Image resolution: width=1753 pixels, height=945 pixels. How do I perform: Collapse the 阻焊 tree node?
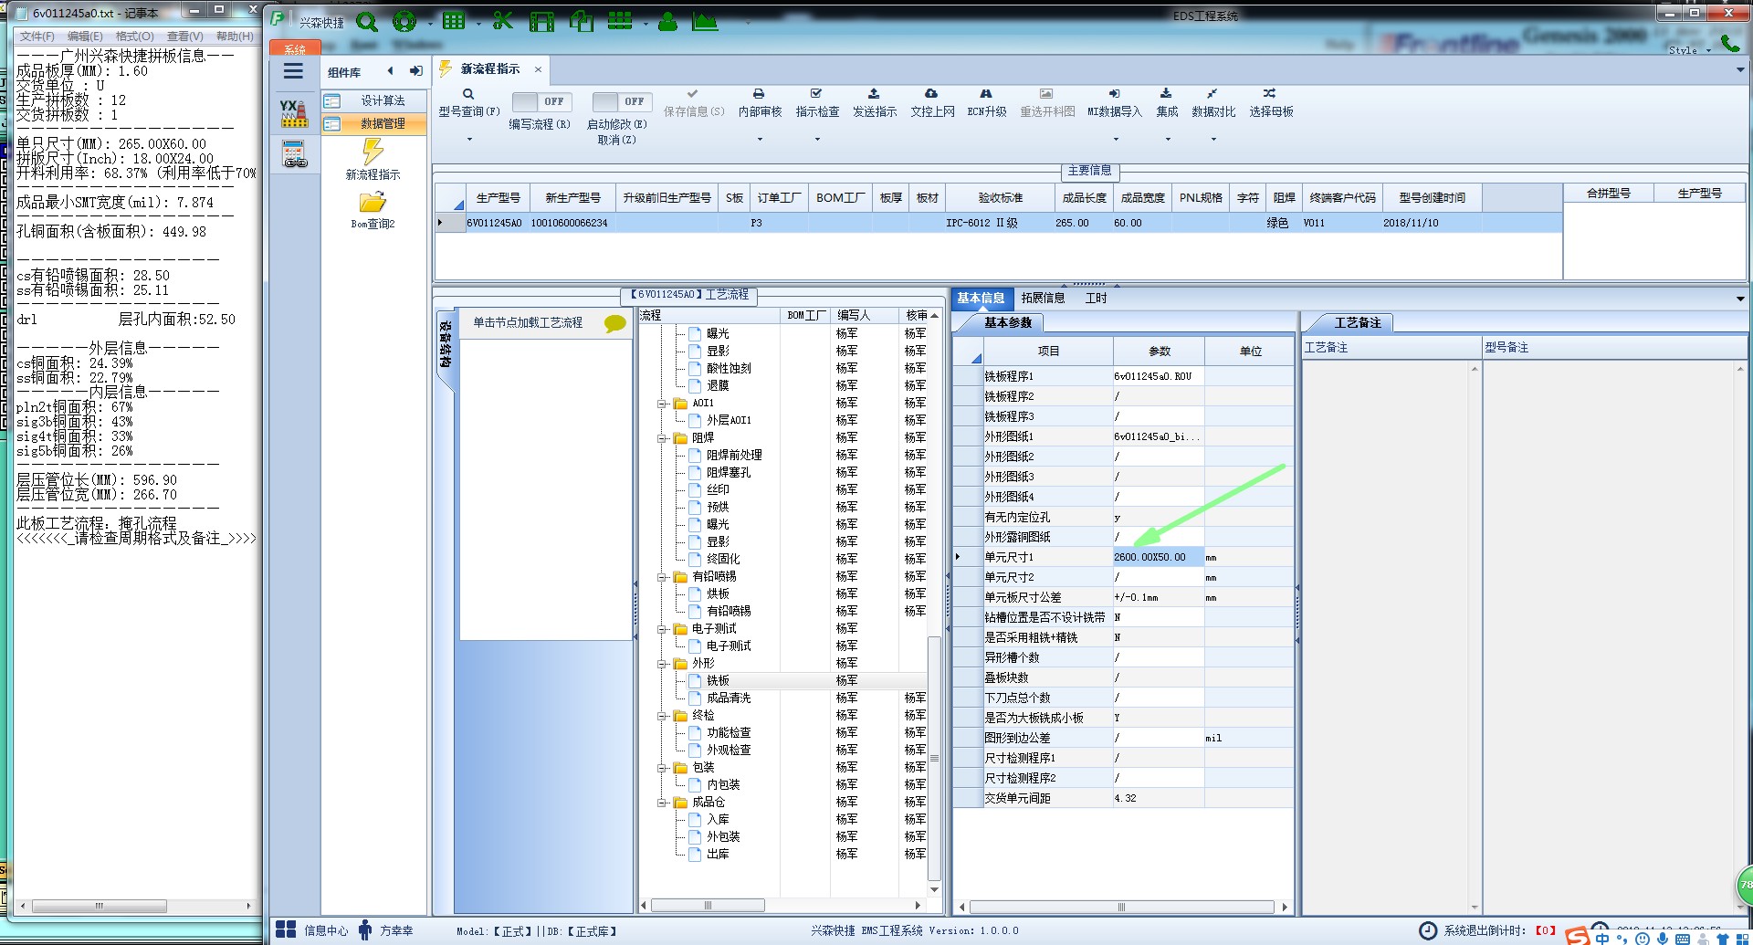click(663, 438)
